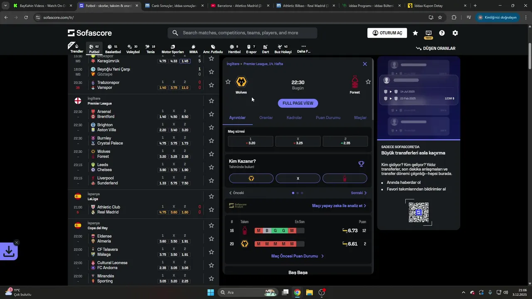Viewport: 532px width, 299px height.
Task: Star the Brighton vs Aston Villa match
Action: [x=211, y=127]
